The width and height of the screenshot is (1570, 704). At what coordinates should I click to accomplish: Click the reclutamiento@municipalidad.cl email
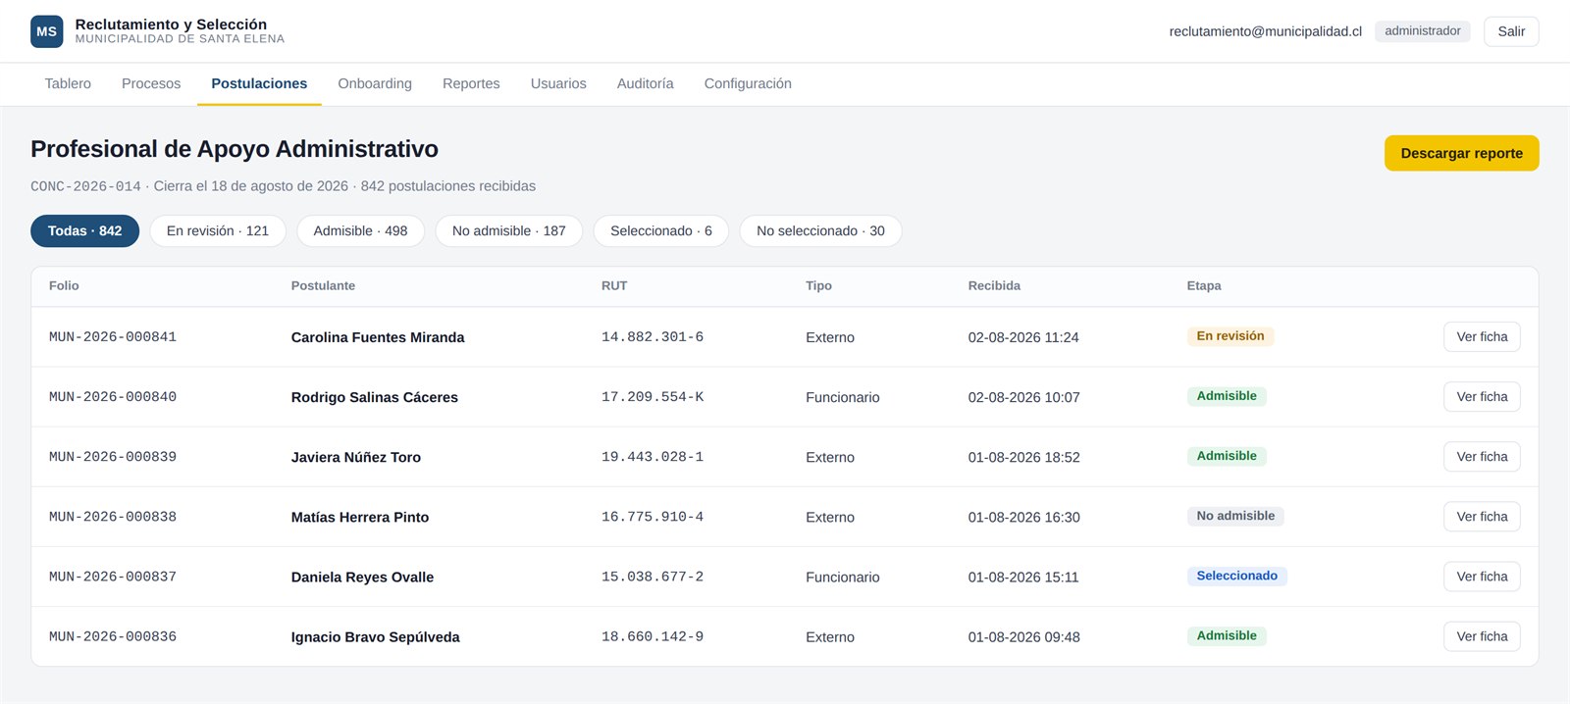tap(1265, 31)
